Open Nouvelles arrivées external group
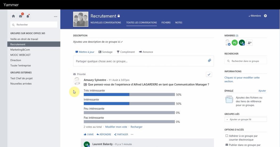Image resolution: width=280 pixels, height=147 pixels. click(x=21, y=84)
